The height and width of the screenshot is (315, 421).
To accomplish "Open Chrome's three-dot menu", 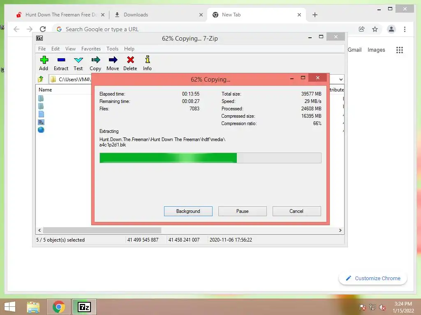I will click(x=405, y=29).
